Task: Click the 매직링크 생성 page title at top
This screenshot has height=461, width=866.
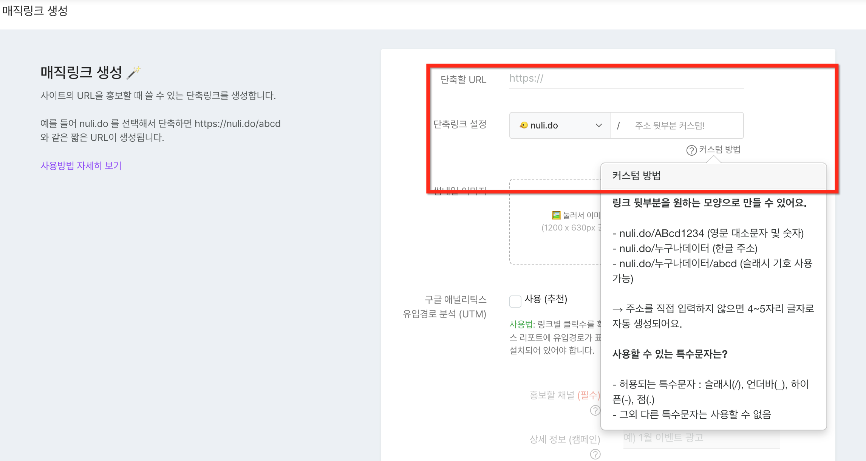Action: click(x=35, y=11)
